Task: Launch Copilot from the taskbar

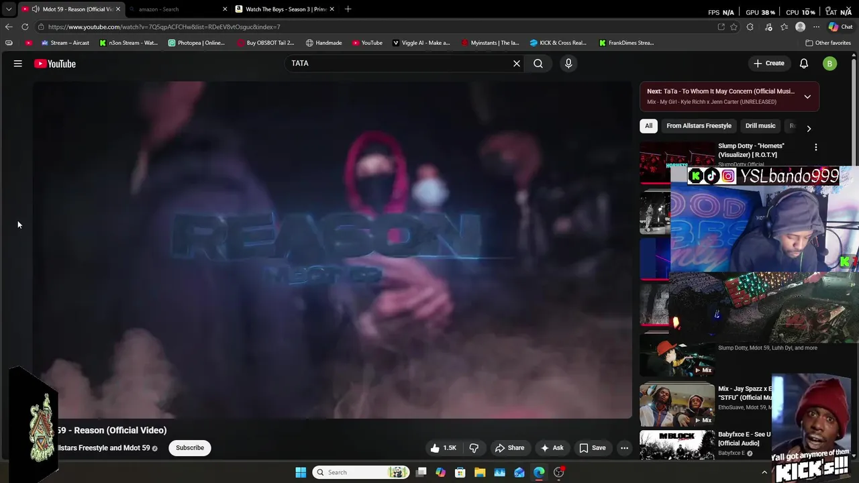Action: coord(440,472)
